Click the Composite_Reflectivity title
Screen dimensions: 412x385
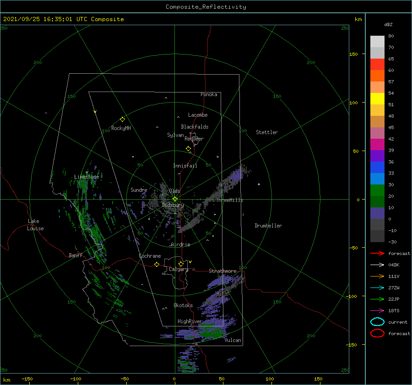(206, 7)
